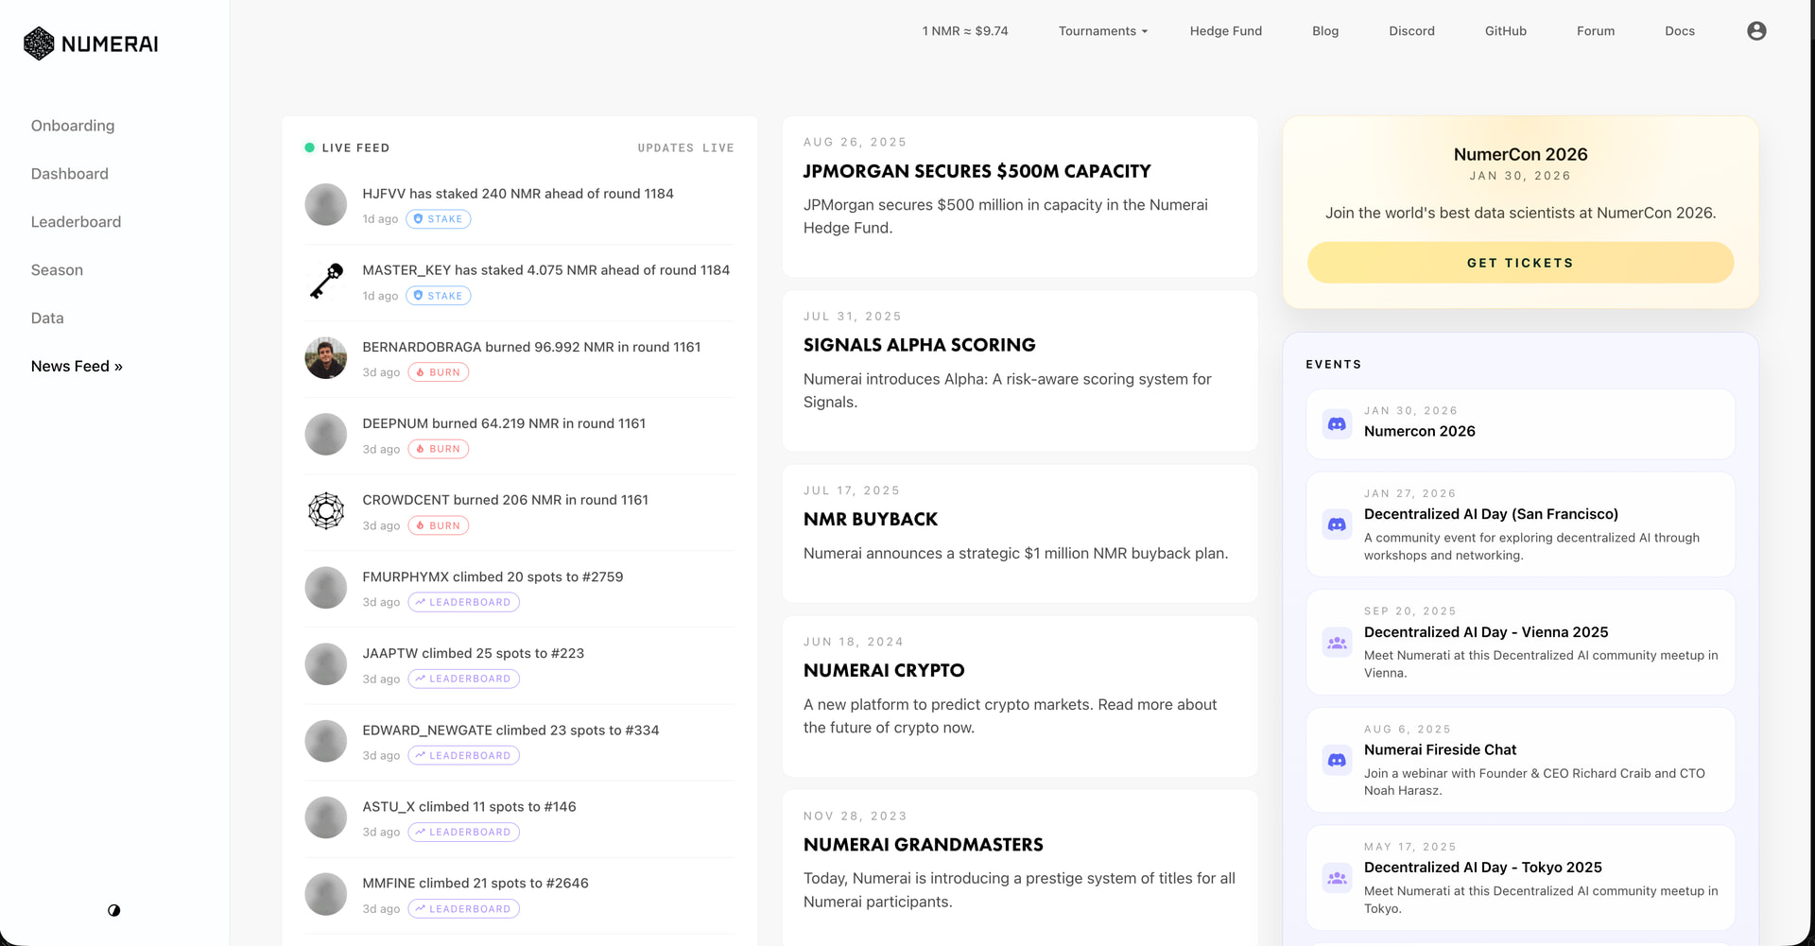
Task: Open the GitHub link
Action: click(1506, 31)
